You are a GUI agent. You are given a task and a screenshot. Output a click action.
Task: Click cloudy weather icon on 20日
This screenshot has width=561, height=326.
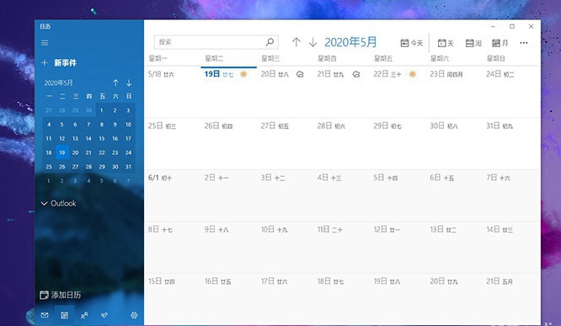pyautogui.click(x=300, y=74)
